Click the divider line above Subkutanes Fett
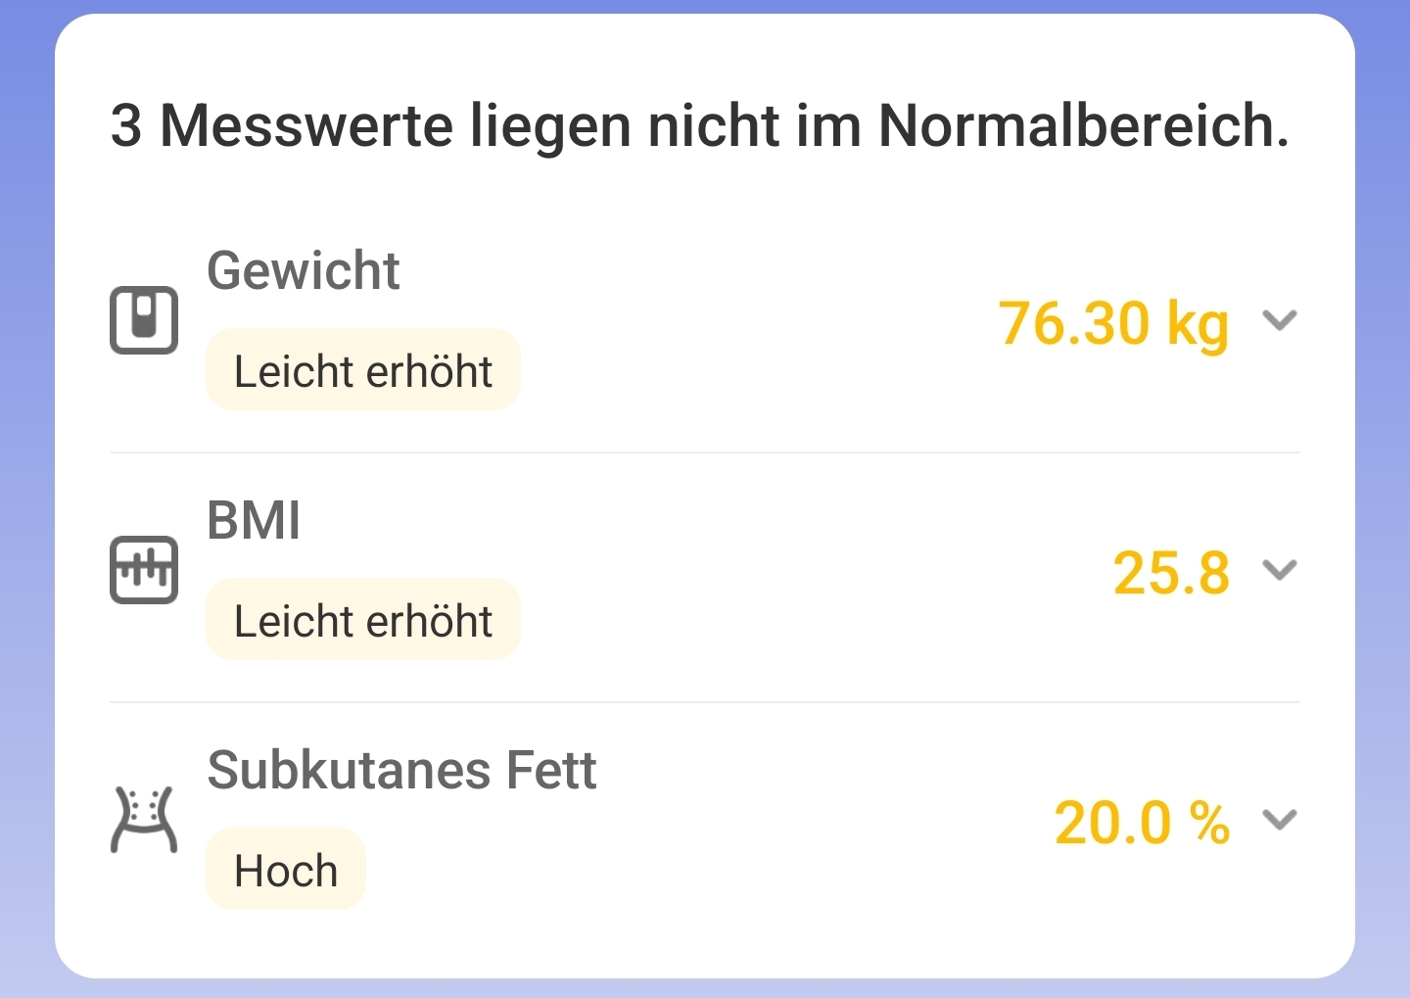 (x=705, y=702)
